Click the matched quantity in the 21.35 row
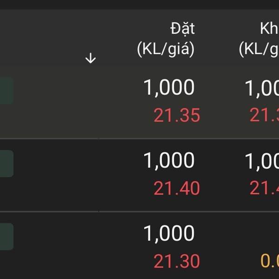The width and height of the screenshot is (279, 279). [262, 88]
